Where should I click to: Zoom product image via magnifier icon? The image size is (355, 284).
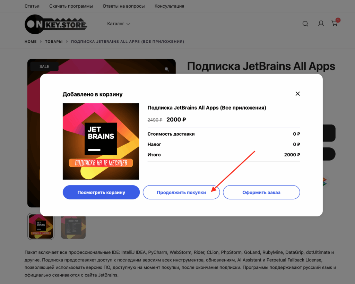[x=167, y=69]
